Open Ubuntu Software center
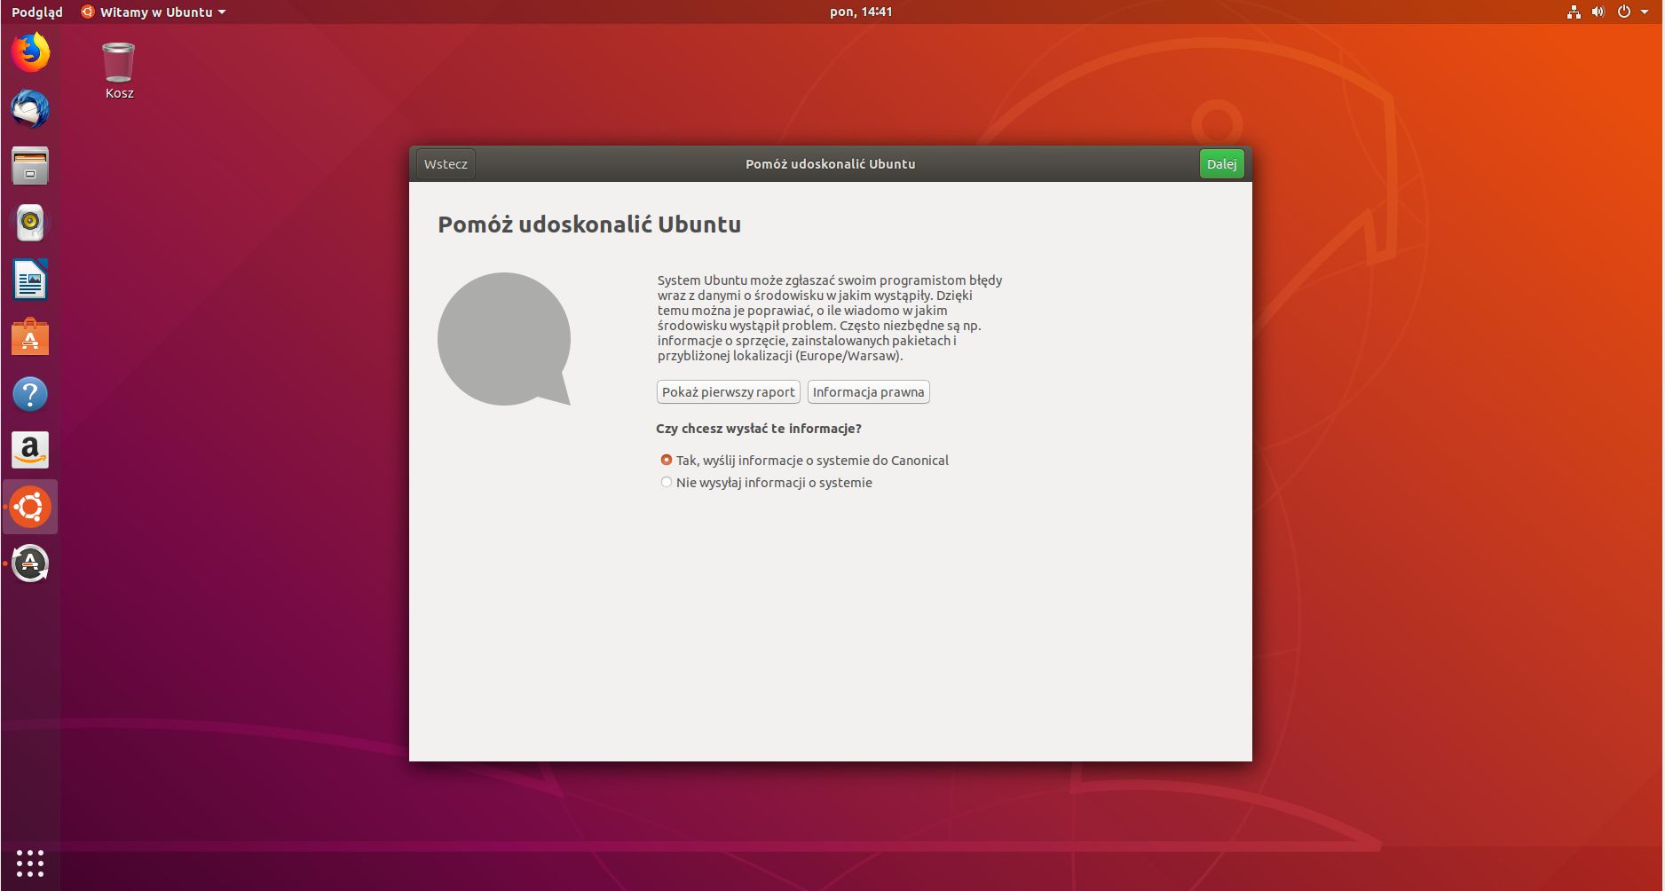 tap(29, 336)
